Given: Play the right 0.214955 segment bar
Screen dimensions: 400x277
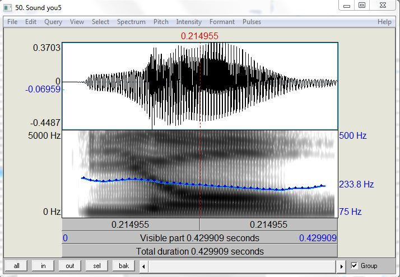Looking at the screenshot, I should [x=269, y=224].
